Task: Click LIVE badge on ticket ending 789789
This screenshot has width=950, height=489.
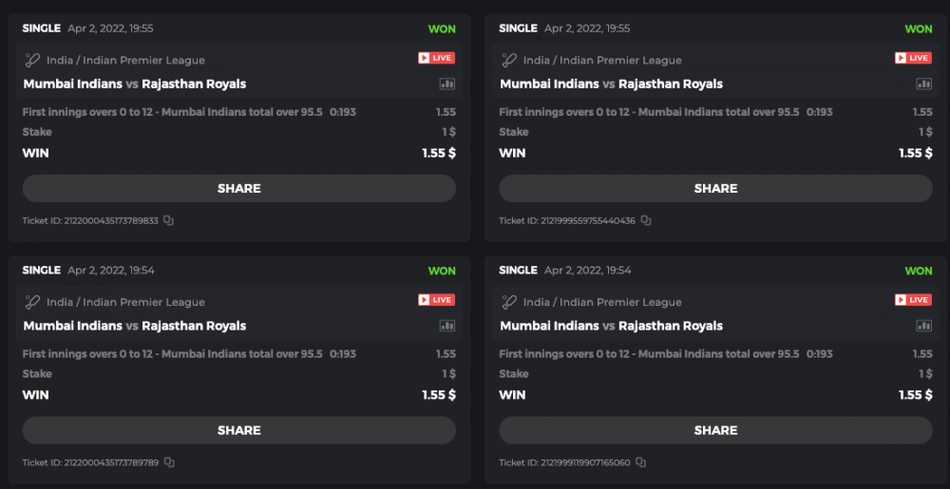Action: point(436,301)
